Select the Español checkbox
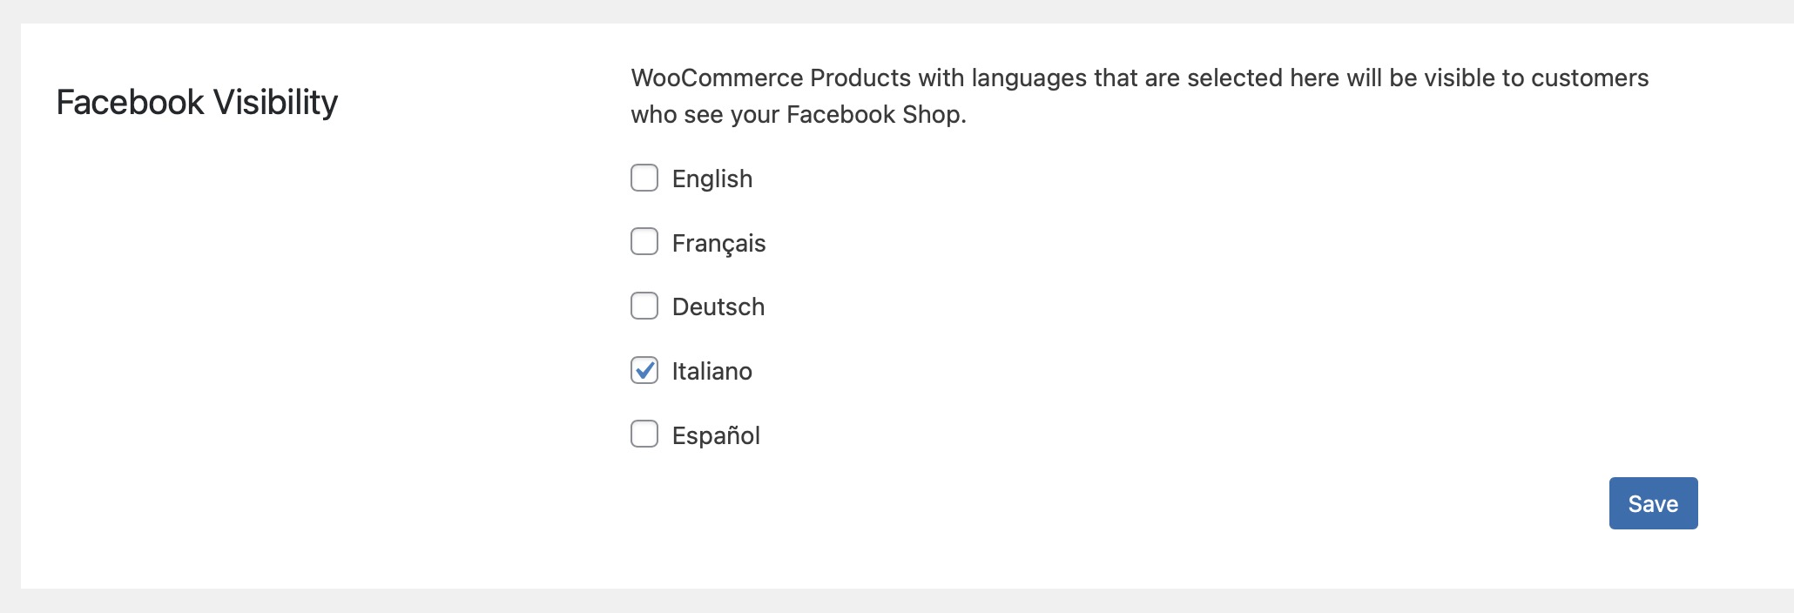Viewport: 1794px width, 613px height. point(644,434)
